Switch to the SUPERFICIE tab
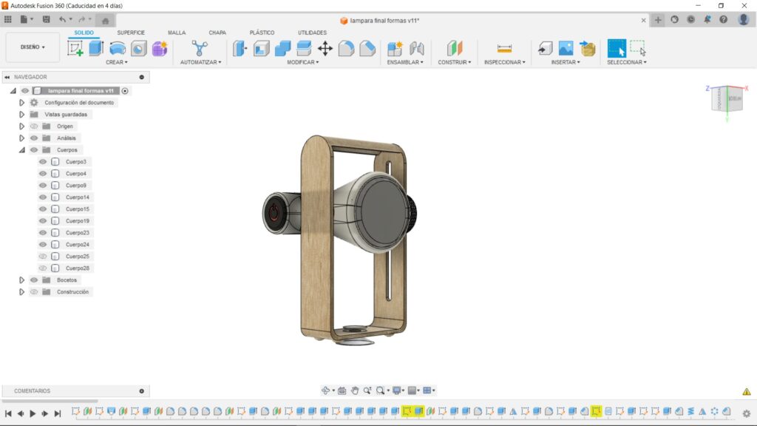757x426 pixels. (131, 33)
